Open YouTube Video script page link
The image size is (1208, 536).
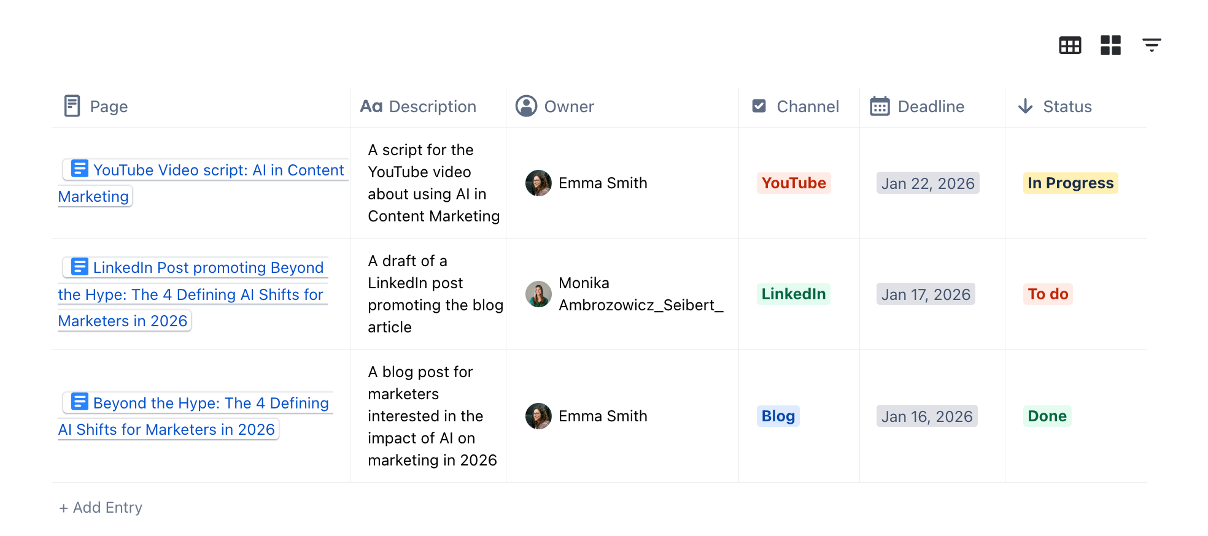[203, 183]
